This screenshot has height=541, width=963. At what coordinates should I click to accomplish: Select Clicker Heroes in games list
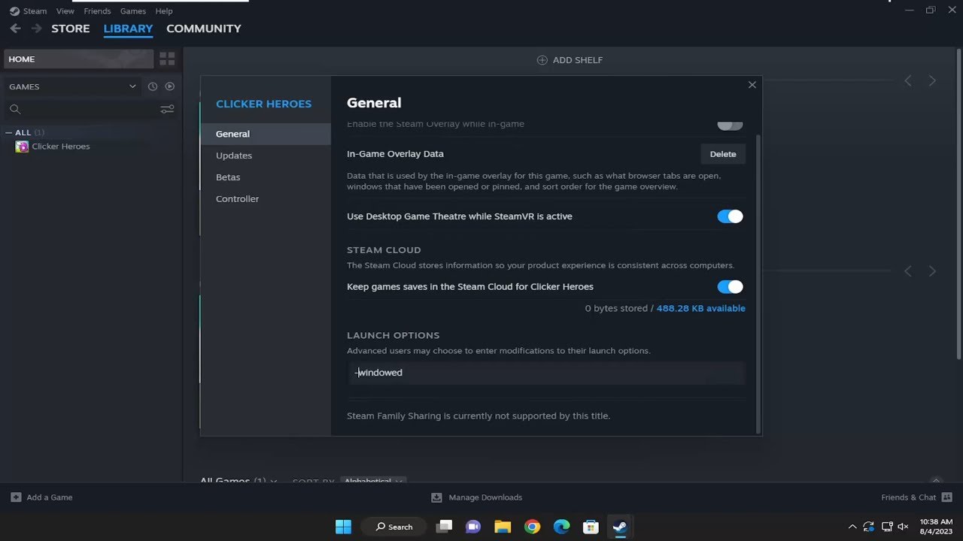click(x=61, y=147)
